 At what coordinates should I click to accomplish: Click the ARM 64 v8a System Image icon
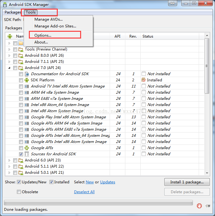(x=27, y=92)
